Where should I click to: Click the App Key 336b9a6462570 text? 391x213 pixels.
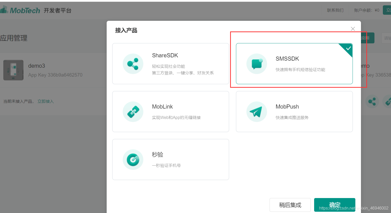(55, 75)
